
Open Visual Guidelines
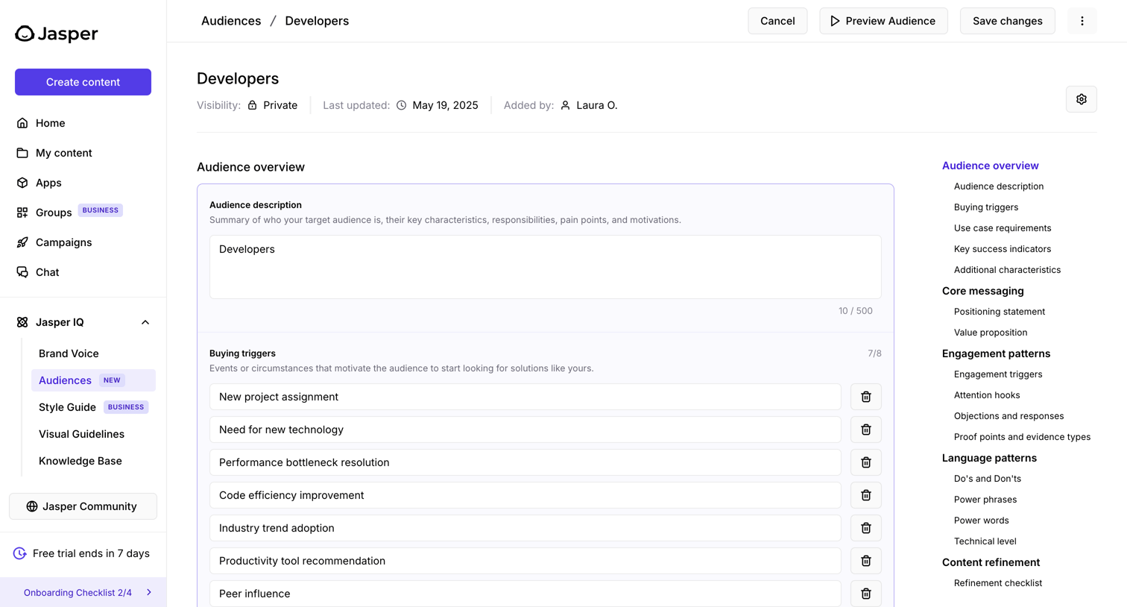pyautogui.click(x=81, y=434)
